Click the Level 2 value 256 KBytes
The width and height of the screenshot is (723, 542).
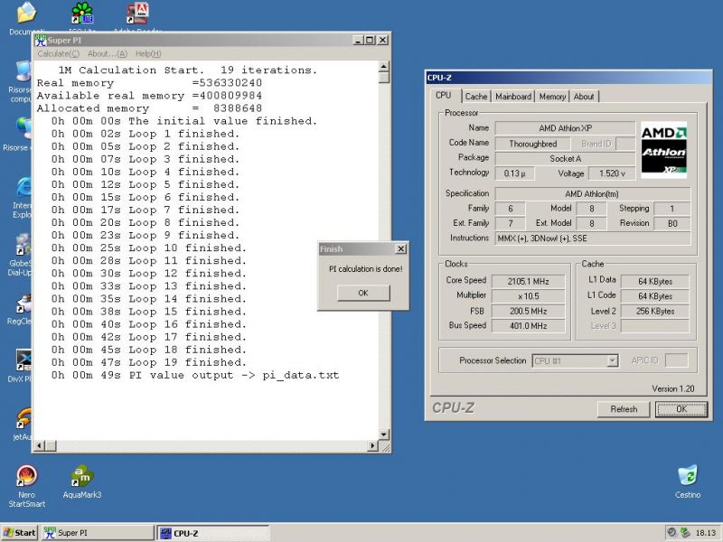(655, 311)
